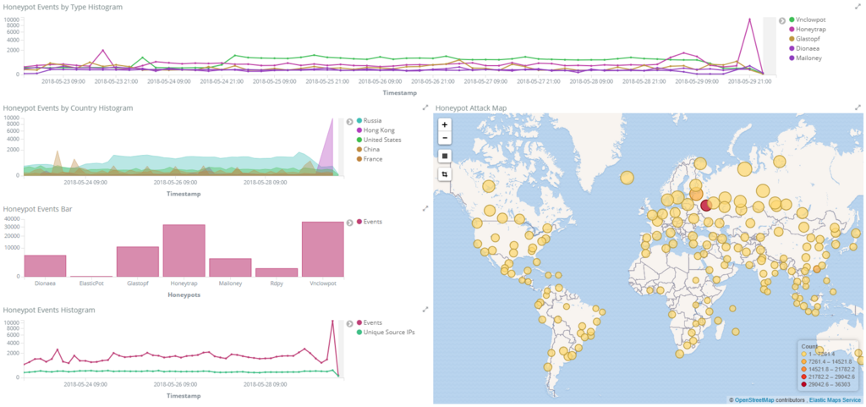Click the fit data bounds square map button
866x407 pixels.
tap(445, 156)
